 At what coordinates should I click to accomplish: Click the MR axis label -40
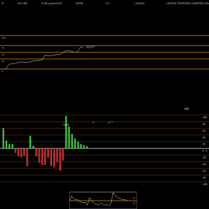[204, 164]
